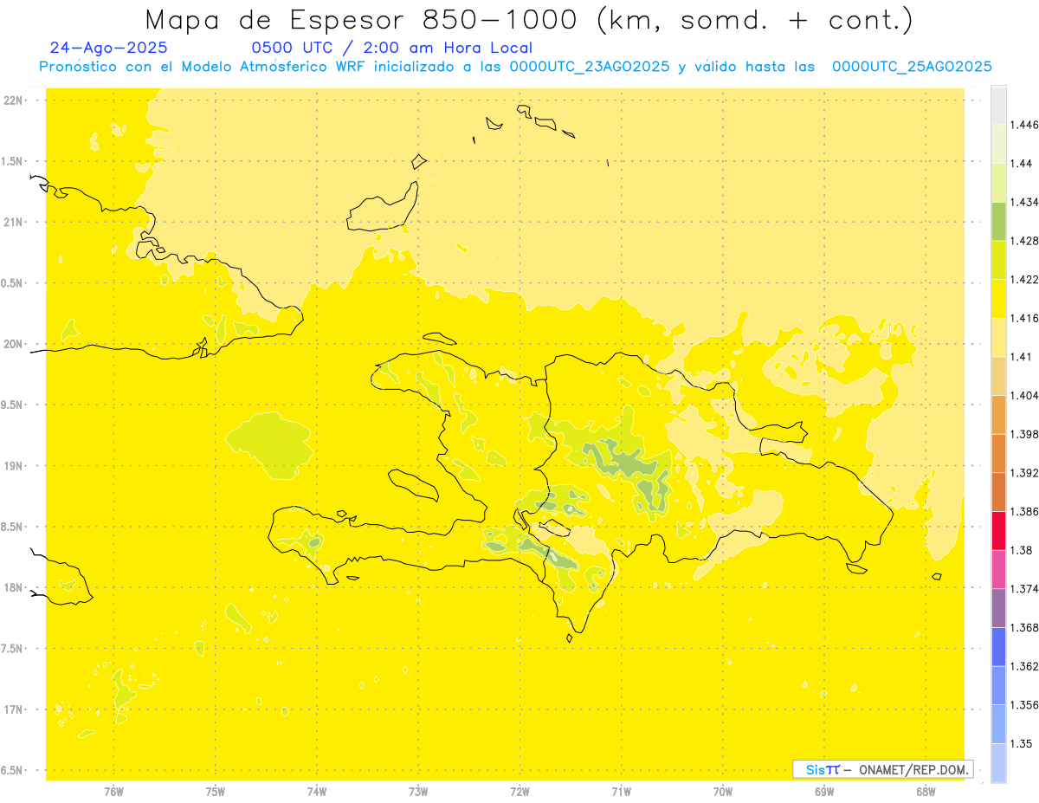1039x803 pixels.
Task: Click the legend value 1.434
Action: pos(1023,202)
